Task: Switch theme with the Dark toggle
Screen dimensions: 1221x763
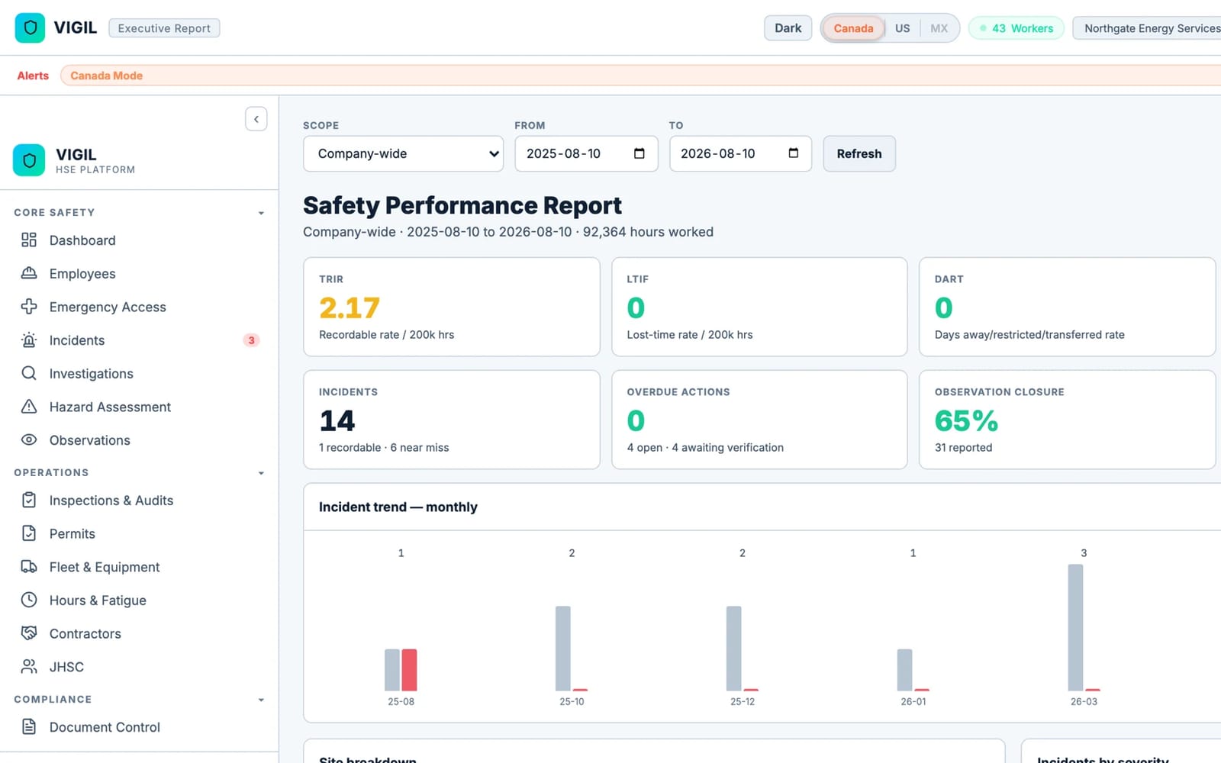Action: 788,28
